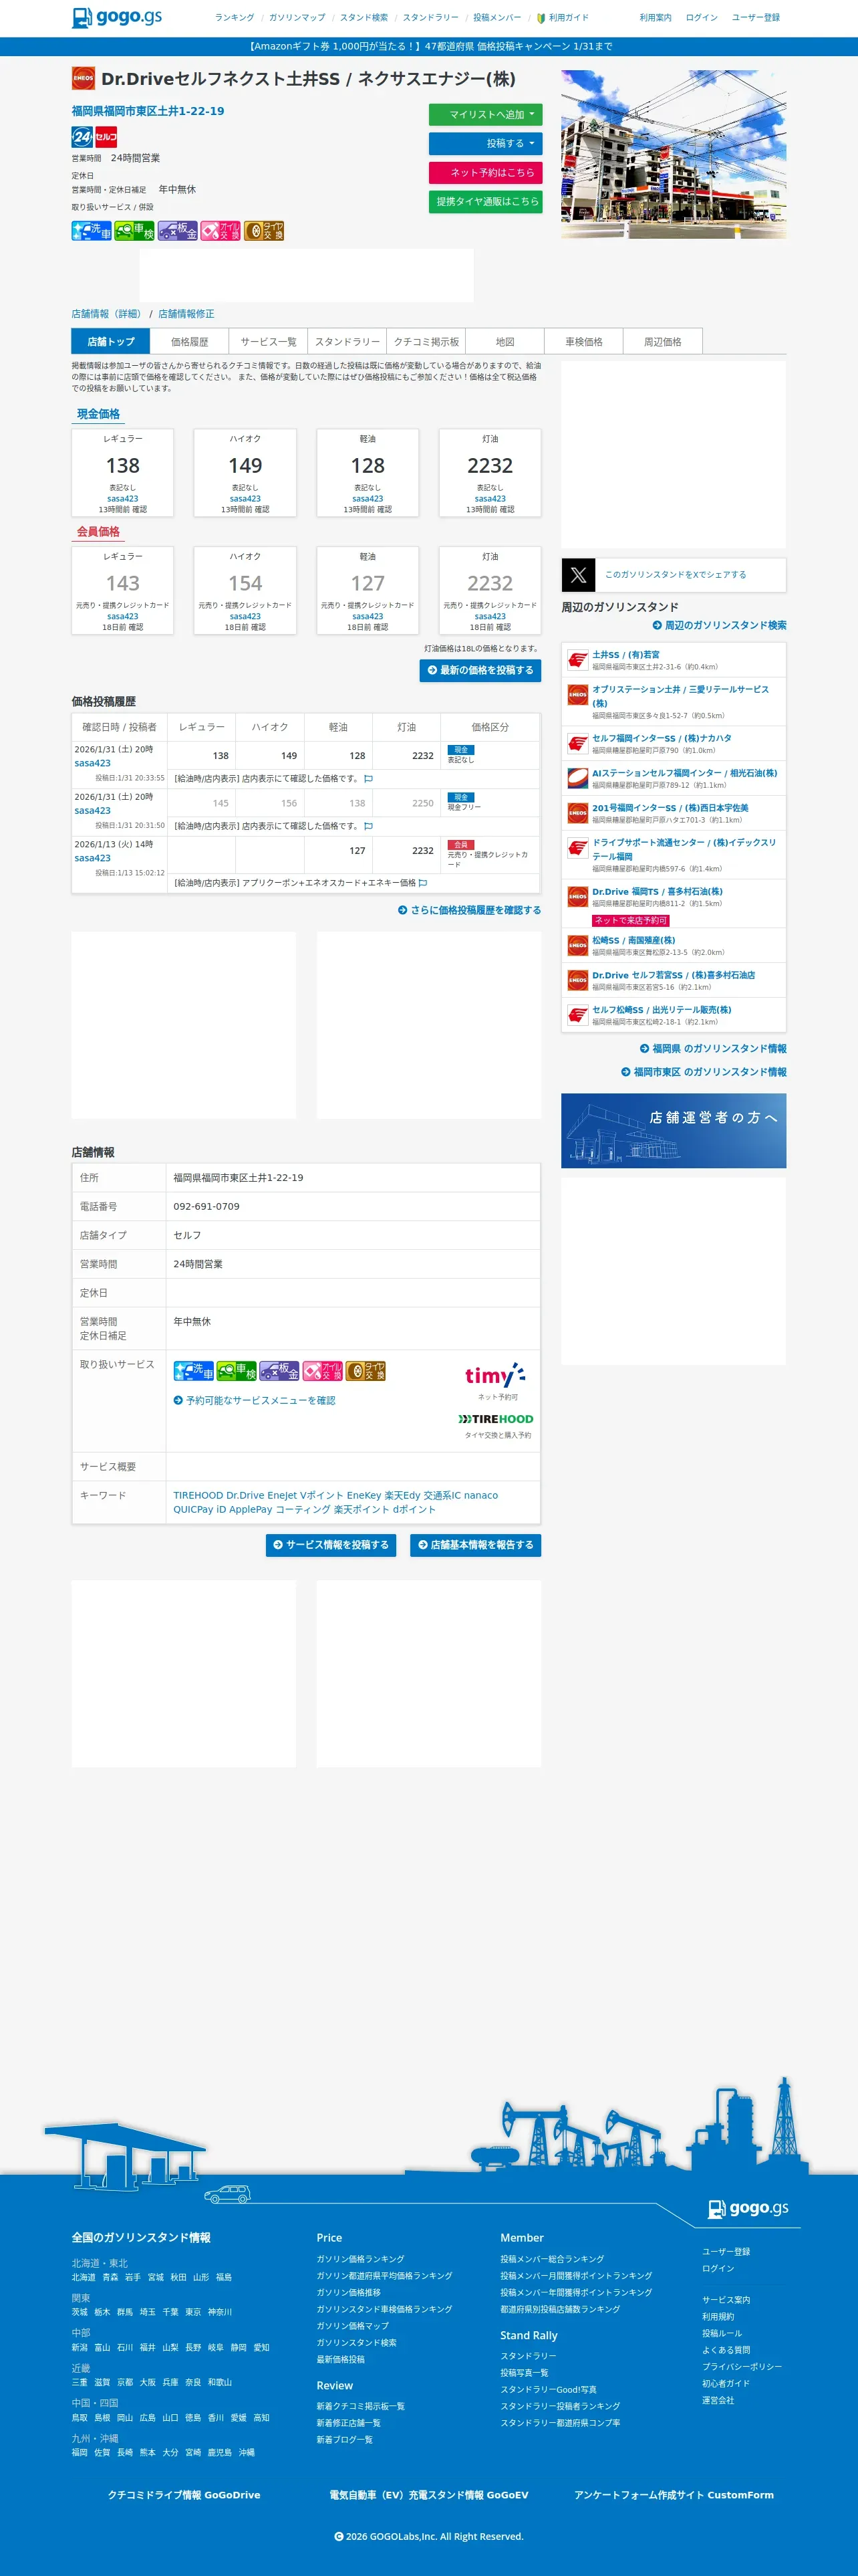Click 最新の価格を投稿する button
Image resolution: width=858 pixels, height=2576 pixels.
click(x=480, y=670)
